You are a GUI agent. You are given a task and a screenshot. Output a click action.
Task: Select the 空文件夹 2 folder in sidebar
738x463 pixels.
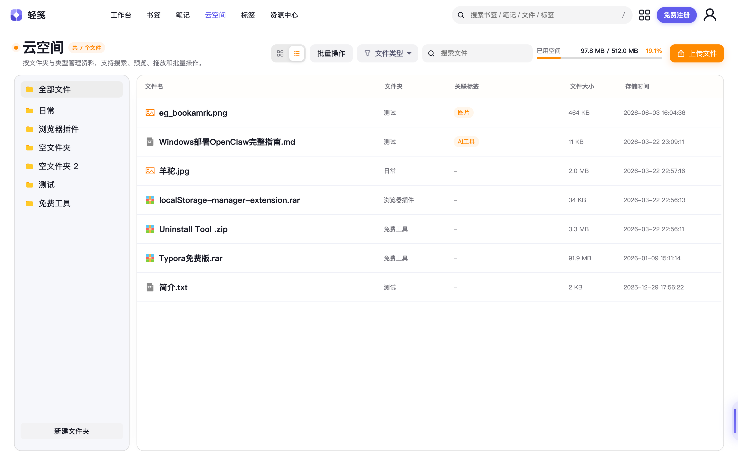(x=72, y=166)
